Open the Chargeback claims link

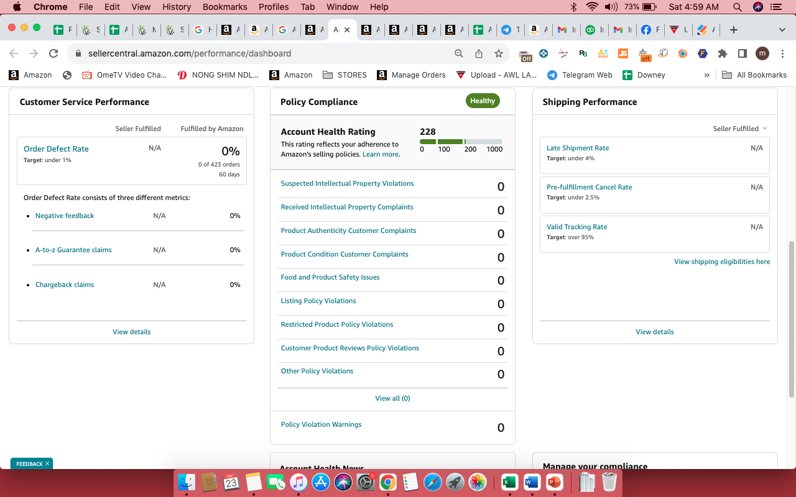pos(65,285)
